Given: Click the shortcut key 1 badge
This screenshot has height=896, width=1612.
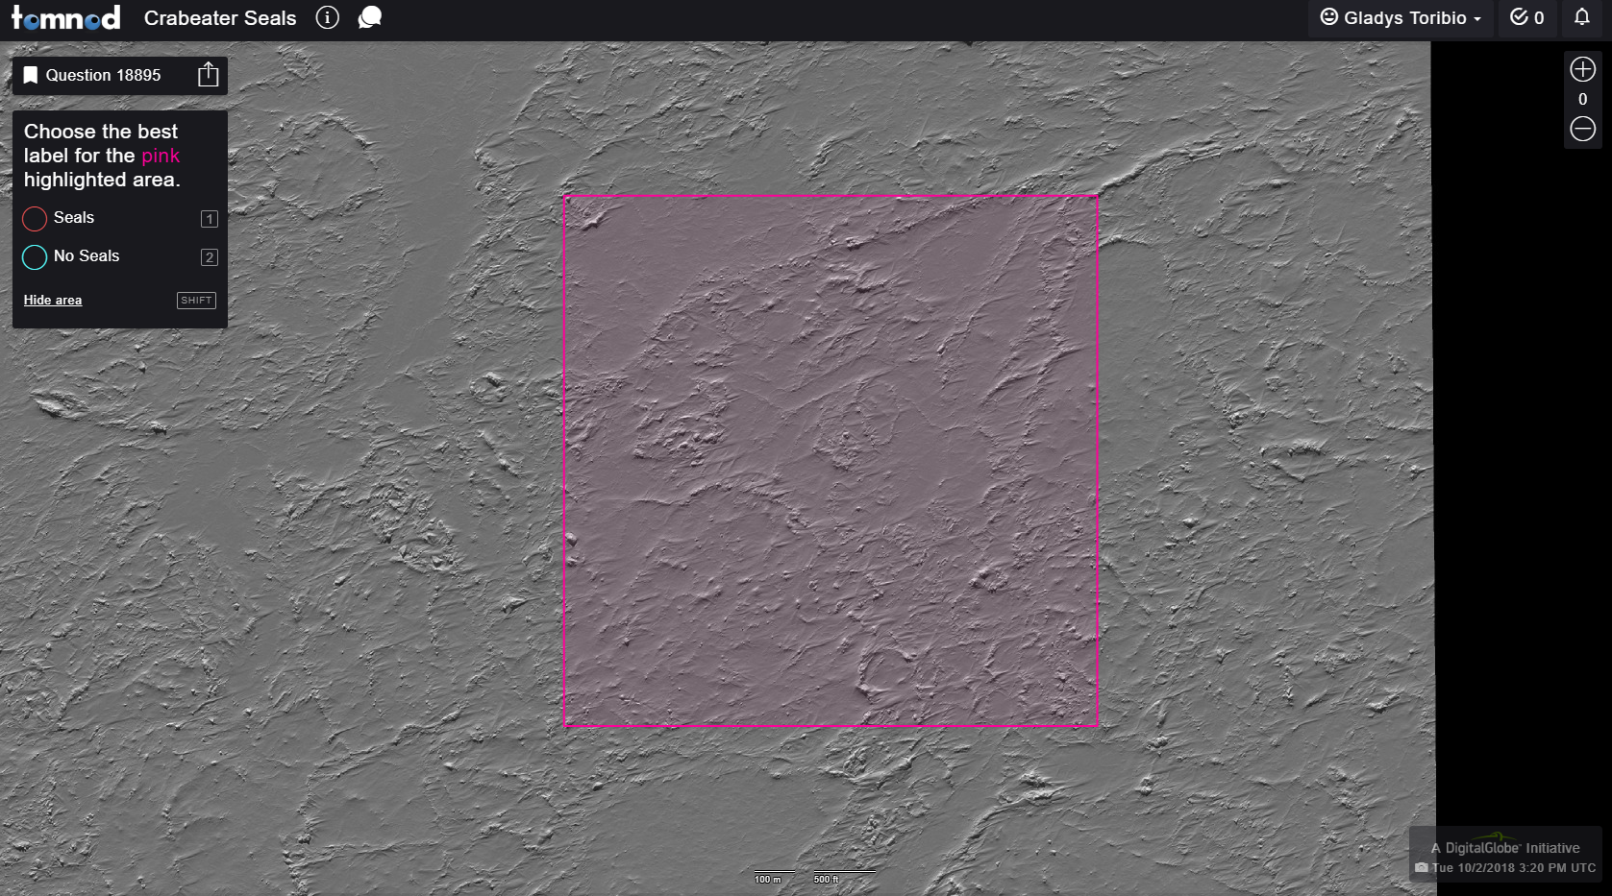Looking at the screenshot, I should tap(209, 219).
